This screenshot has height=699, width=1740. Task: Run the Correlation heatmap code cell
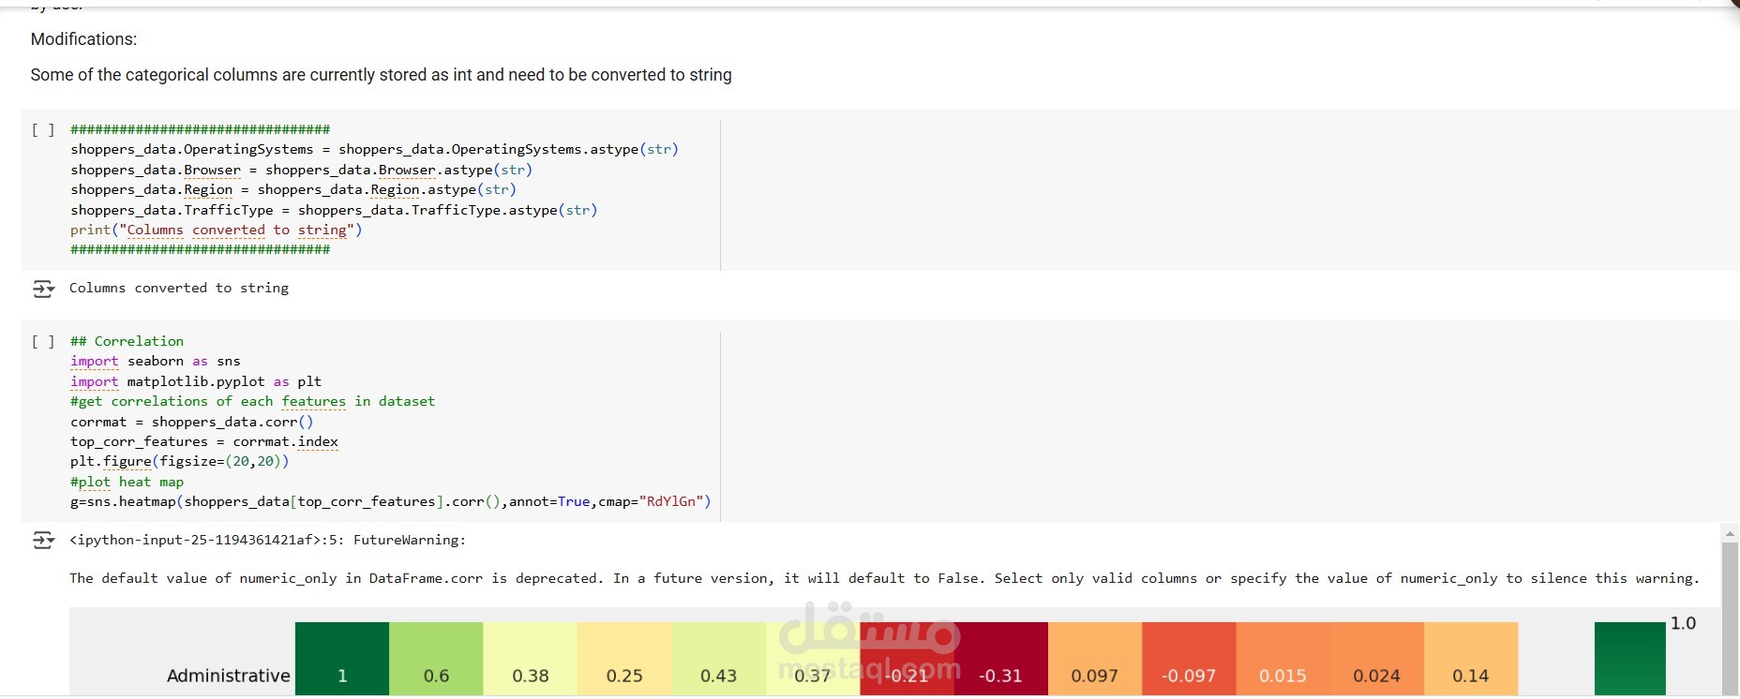pos(43,342)
